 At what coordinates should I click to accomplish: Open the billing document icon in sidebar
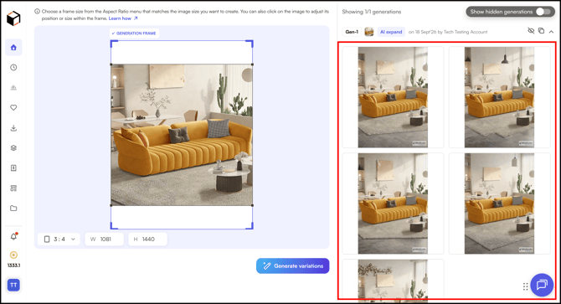tap(13, 168)
